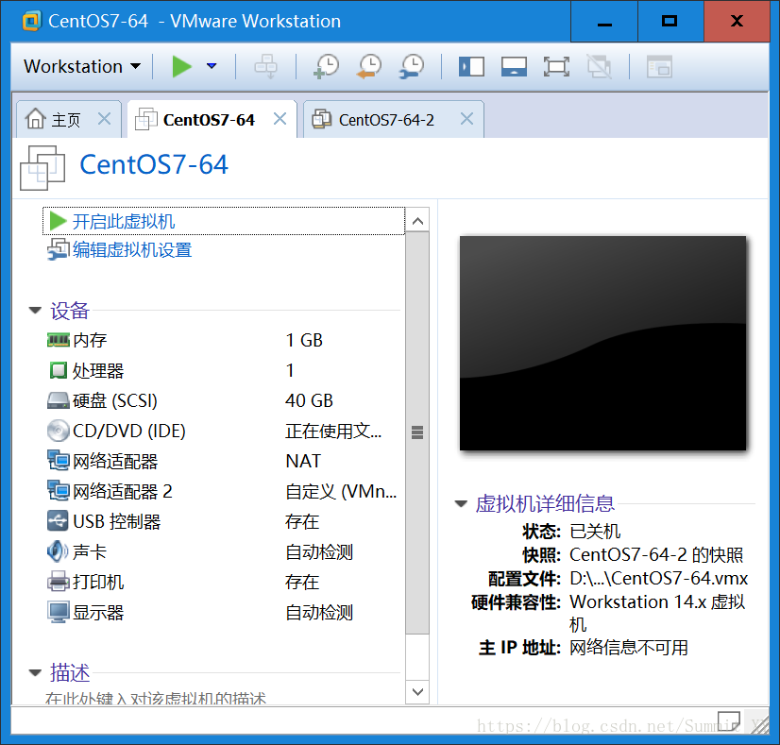Click the large CentOS7-64 VM header icon

42,167
